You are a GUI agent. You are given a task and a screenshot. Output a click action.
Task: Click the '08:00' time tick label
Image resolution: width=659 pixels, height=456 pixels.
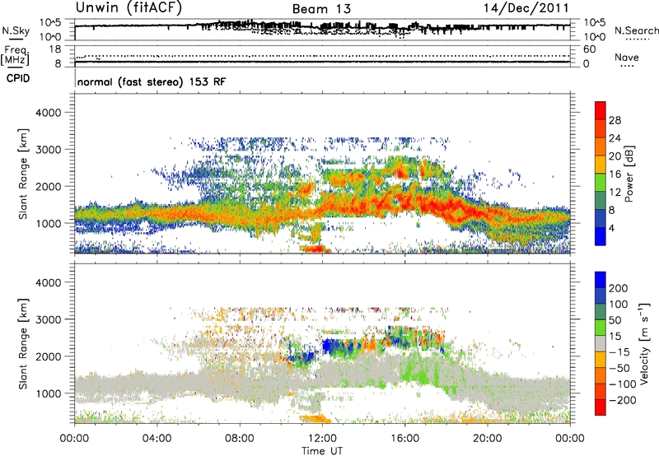pos(240,439)
